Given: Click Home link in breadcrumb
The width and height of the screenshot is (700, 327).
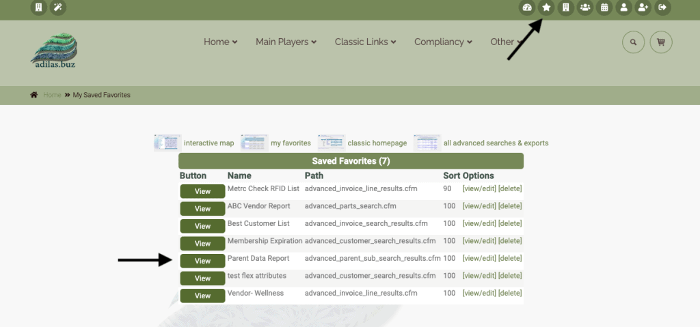Looking at the screenshot, I should tap(52, 95).
